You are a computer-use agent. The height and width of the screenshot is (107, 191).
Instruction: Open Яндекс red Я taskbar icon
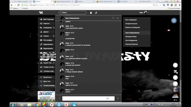[66, 105]
